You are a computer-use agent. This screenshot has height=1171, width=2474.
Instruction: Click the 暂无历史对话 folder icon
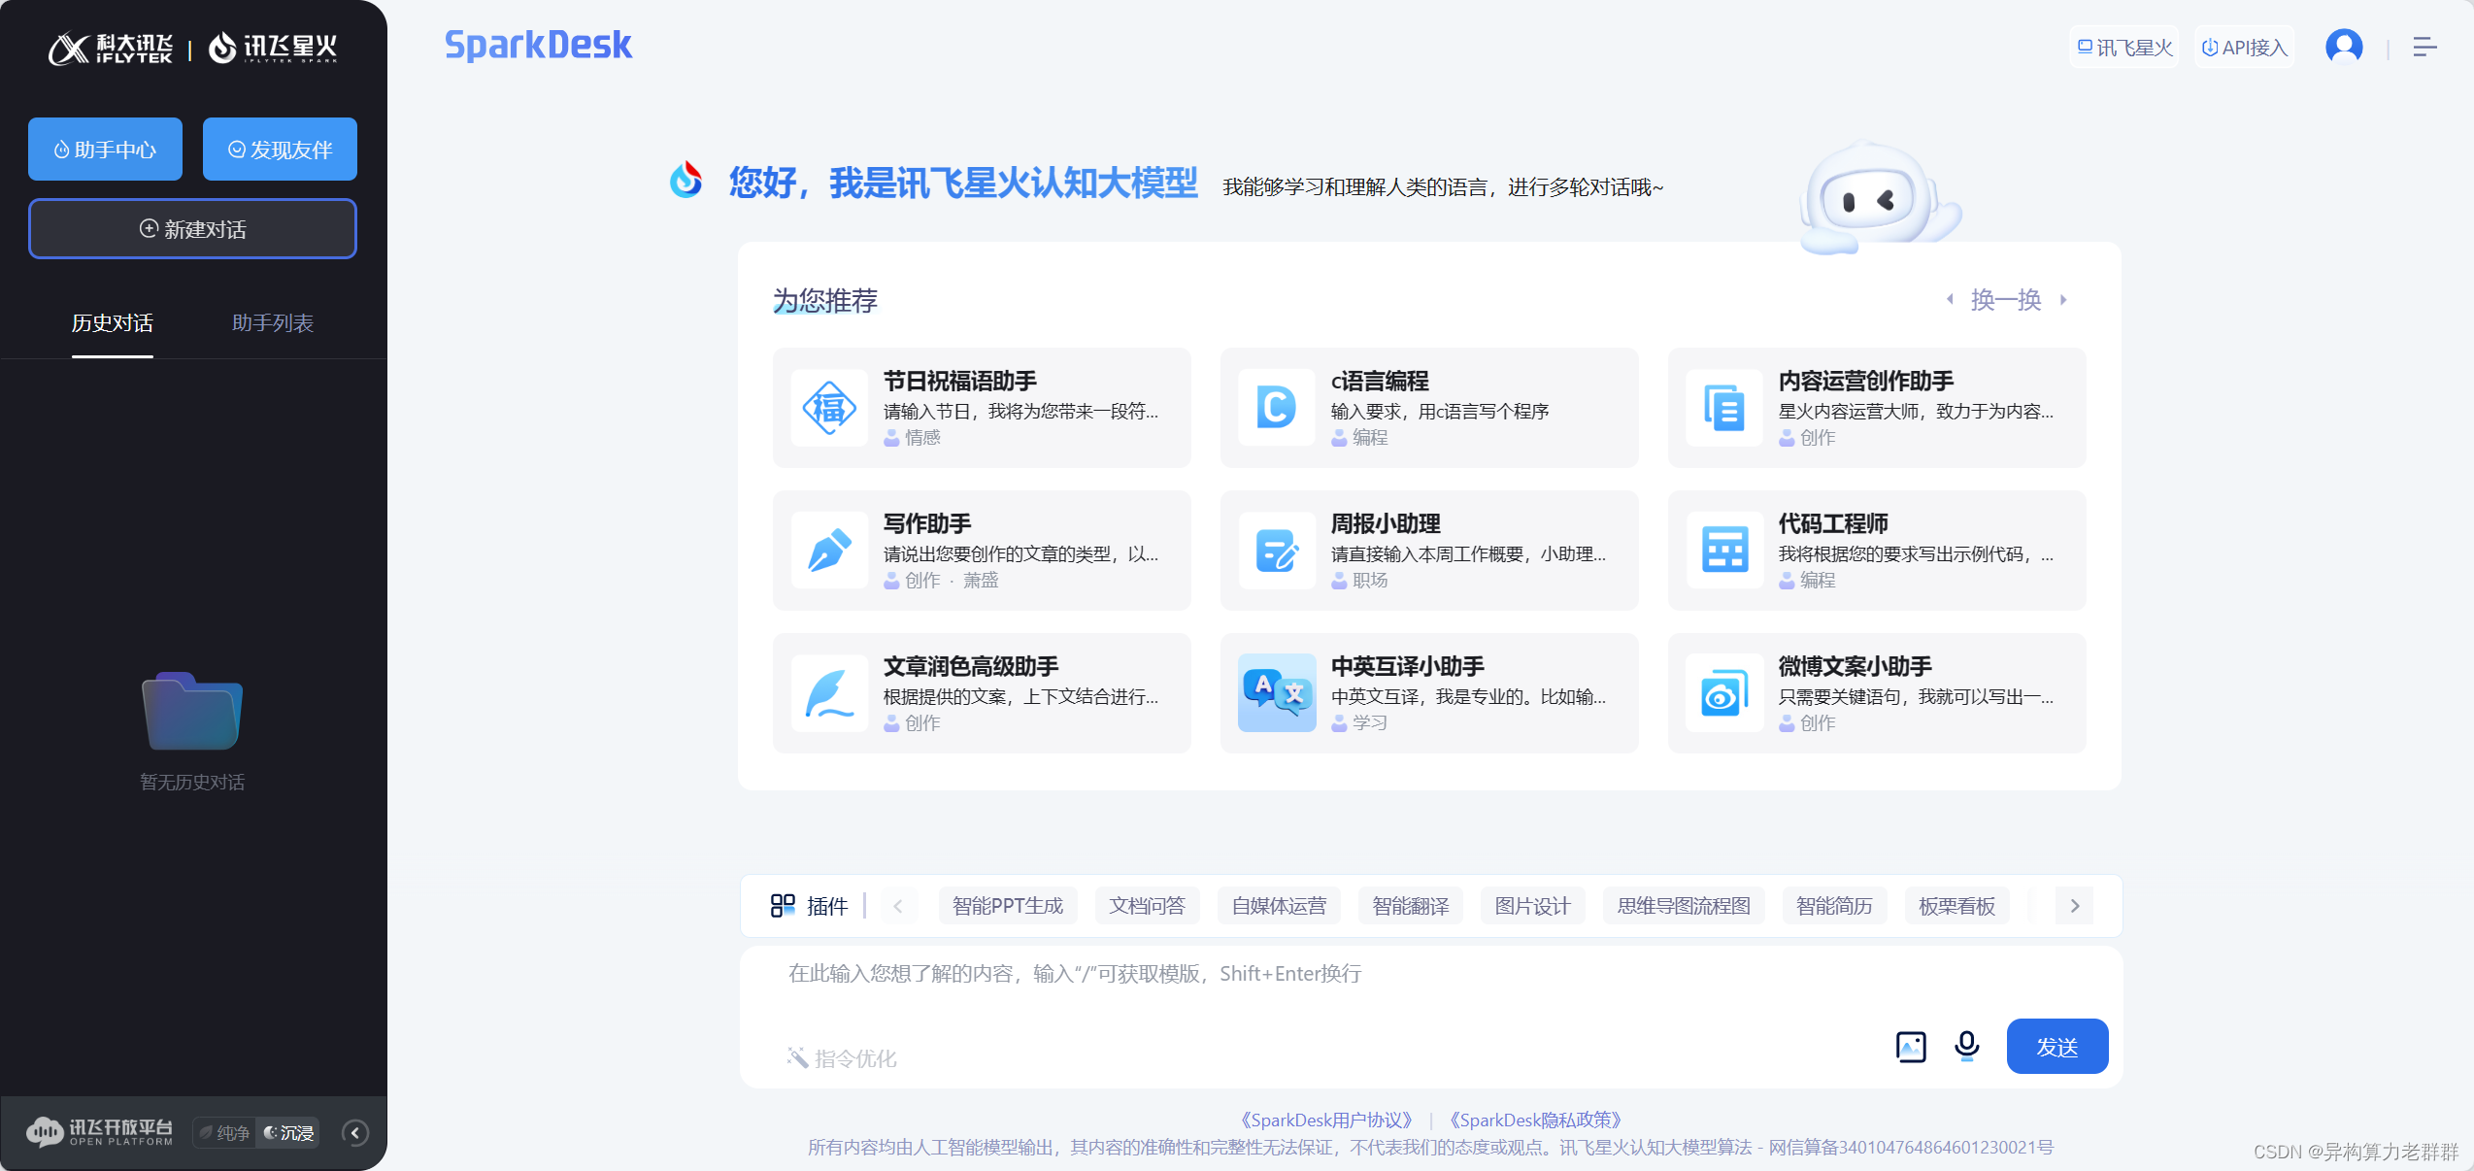click(192, 712)
